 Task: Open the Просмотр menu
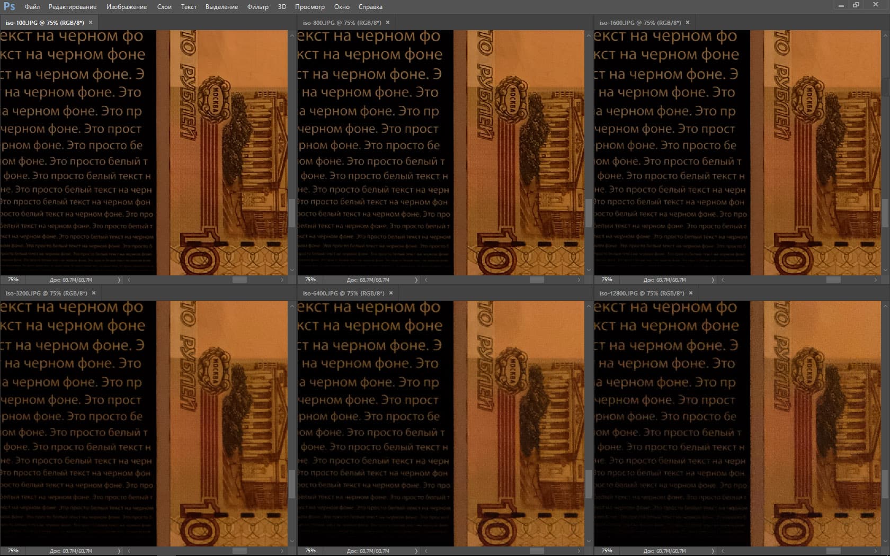tap(310, 7)
